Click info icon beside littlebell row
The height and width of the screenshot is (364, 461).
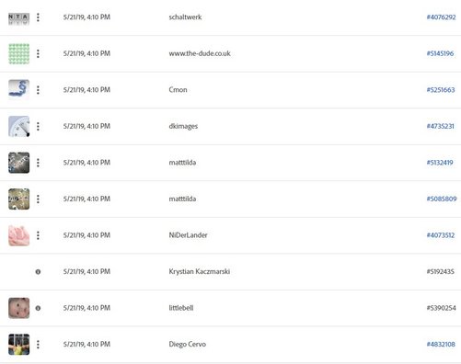pos(38,308)
